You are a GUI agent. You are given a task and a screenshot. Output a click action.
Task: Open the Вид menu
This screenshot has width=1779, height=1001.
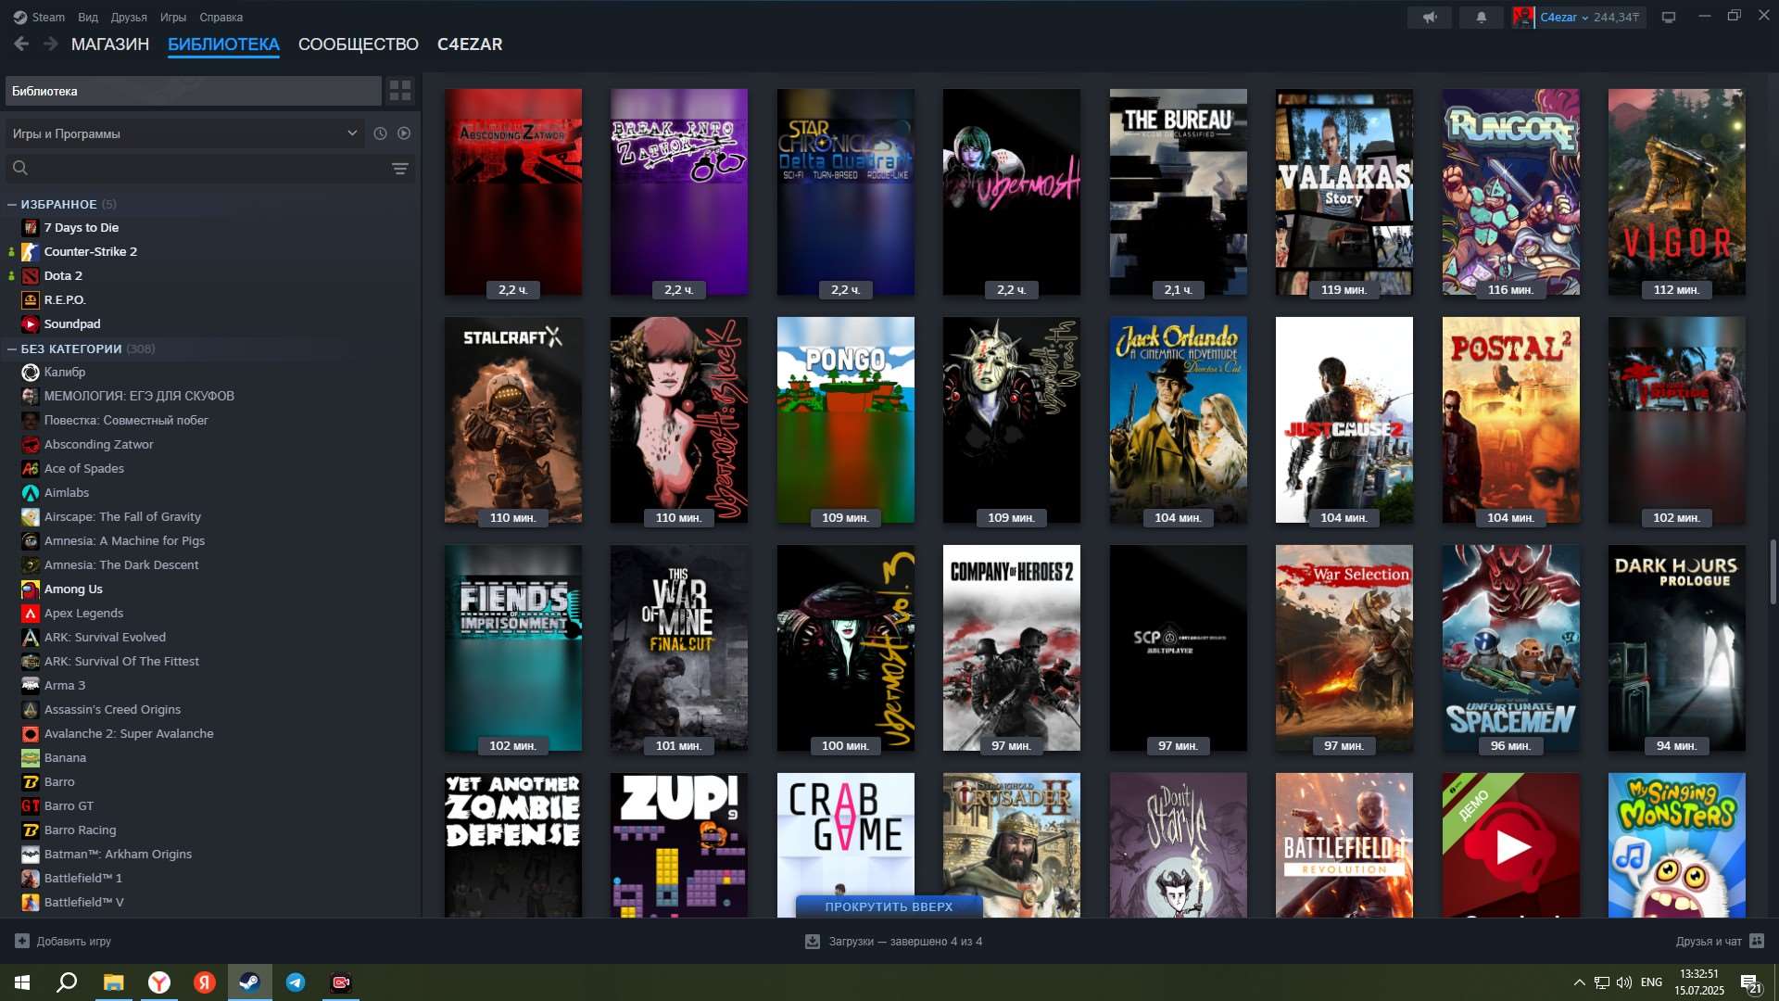tap(88, 17)
